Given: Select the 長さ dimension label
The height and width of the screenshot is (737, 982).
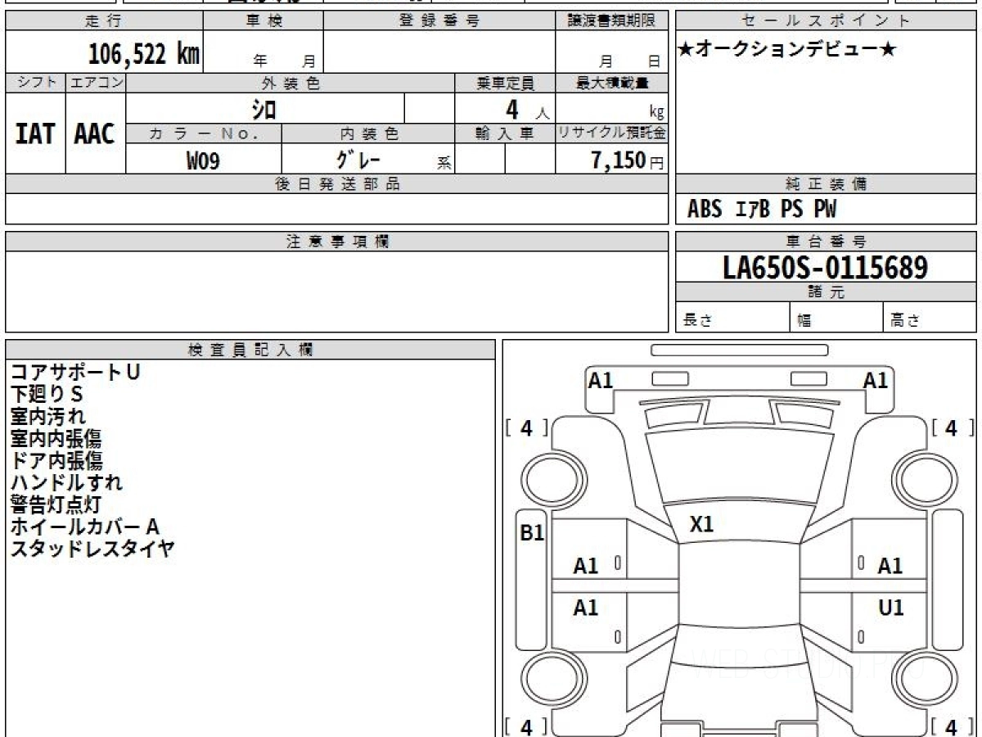Looking at the screenshot, I should pyautogui.click(x=696, y=321).
